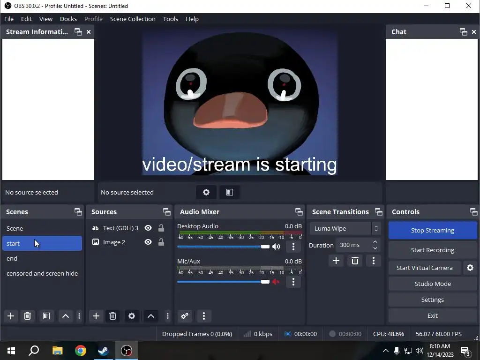Remove the configurable transition
This screenshot has height=360, width=480.
coord(355,261)
